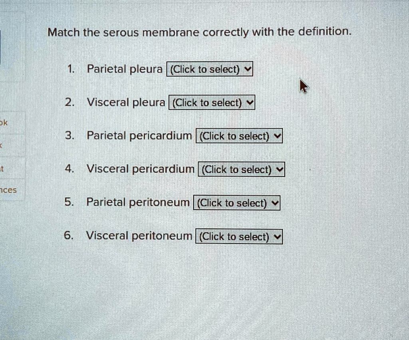Click the 'Visceral peritoneum' label text
This screenshot has height=340, width=409.
coord(139,236)
